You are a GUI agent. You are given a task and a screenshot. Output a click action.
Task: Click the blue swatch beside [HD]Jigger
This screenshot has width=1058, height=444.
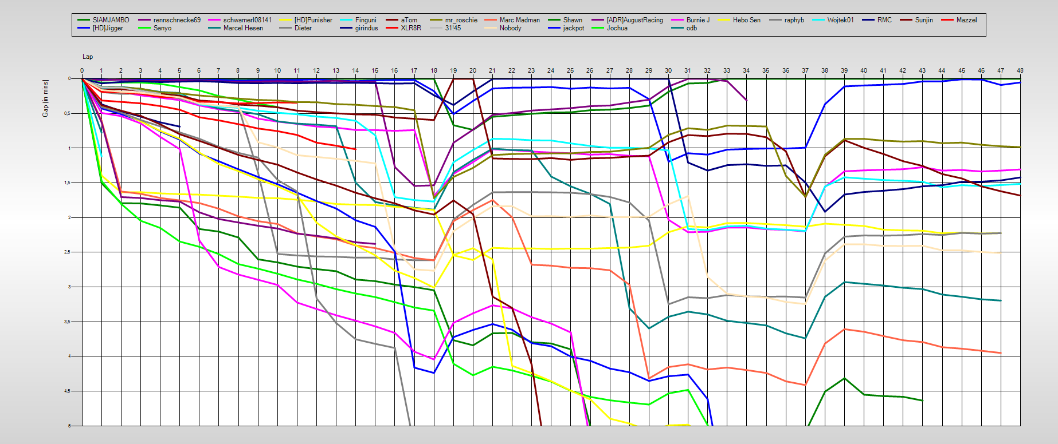pyautogui.click(x=84, y=28)
